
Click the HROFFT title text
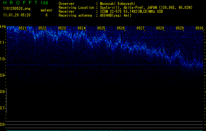pos(20,3)
